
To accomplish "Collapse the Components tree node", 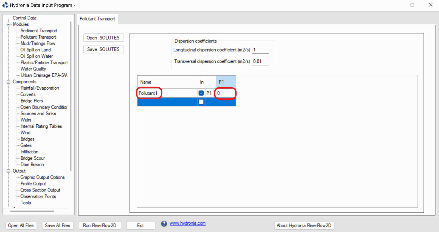I will click(x=9, y=82).
